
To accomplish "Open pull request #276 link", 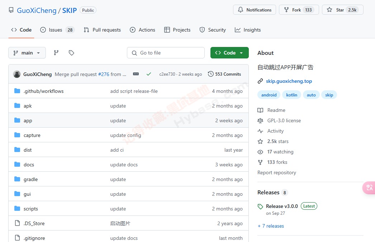I will pyautogui.click(x=104, y=74).
